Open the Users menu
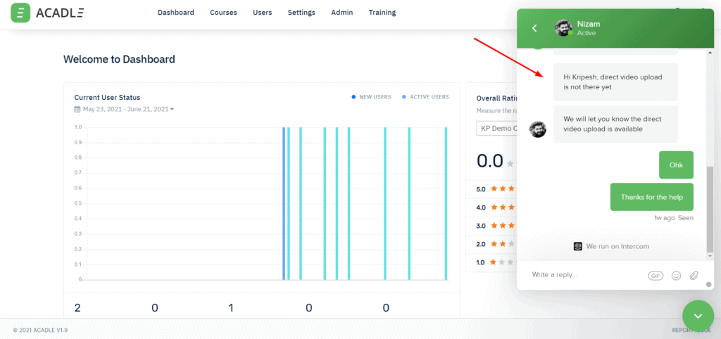The image size is (721, 339). tap(262, 13)
